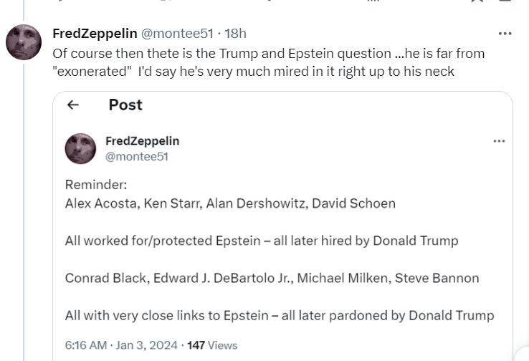Click the avatar inside the embedded post

point(80,148)
